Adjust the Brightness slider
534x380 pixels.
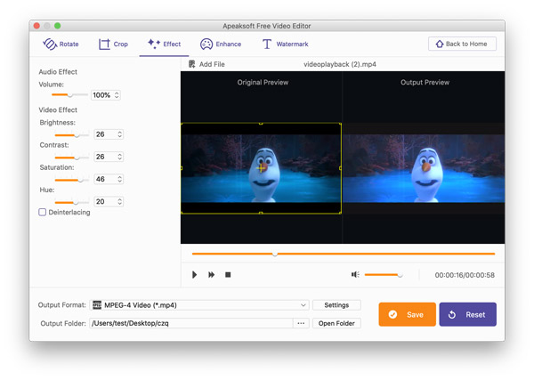pyautogui.click(x=72, y=135)
